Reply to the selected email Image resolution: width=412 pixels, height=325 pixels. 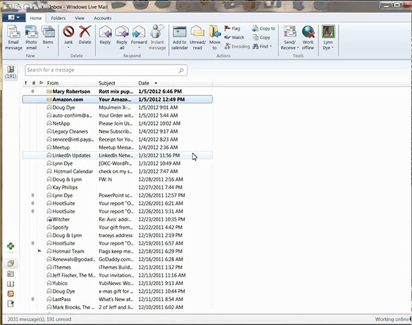[105, 35]
